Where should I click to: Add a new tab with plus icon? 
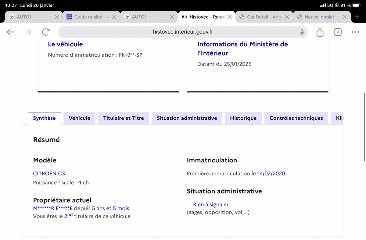(x=357, y=17)
